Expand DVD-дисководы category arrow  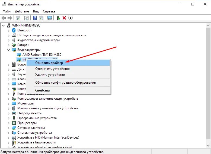(9, 35)
